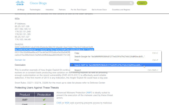169x105 pixels.
Task: Click the Protection table header
Action: [x=44, y=94]
